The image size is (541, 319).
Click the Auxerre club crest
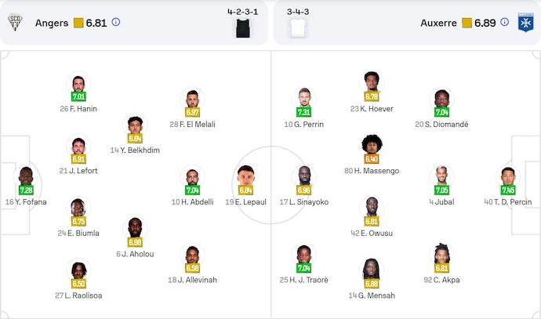click(x=525, y=23)
